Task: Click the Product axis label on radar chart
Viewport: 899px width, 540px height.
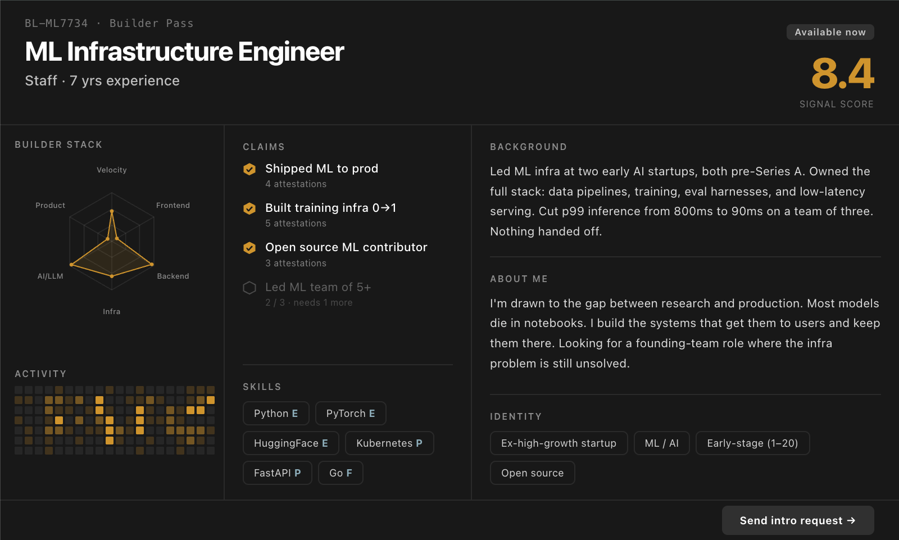Action: tap(51, 206)
